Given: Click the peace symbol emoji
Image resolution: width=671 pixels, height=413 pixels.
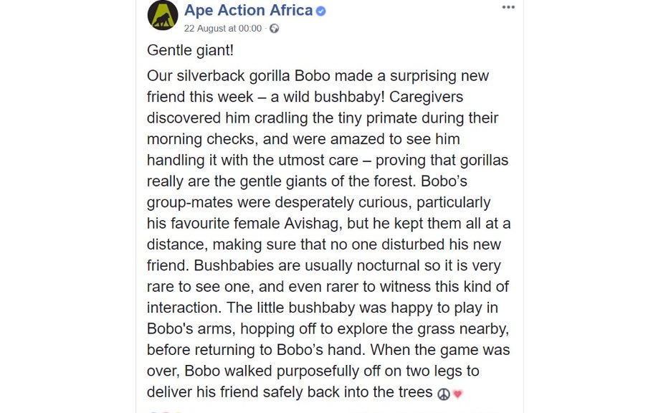Looking at the screenshot, I should coord(444,394).
